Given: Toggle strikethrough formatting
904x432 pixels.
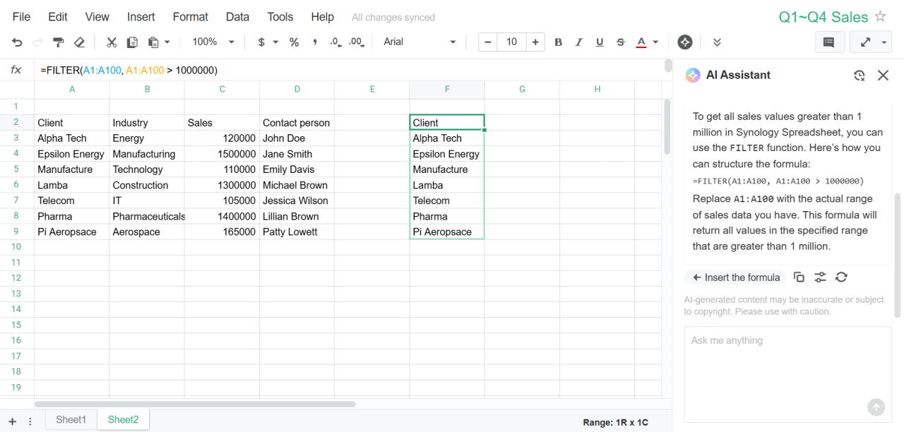Looking at the screenshot, I should tap(620, 42).
